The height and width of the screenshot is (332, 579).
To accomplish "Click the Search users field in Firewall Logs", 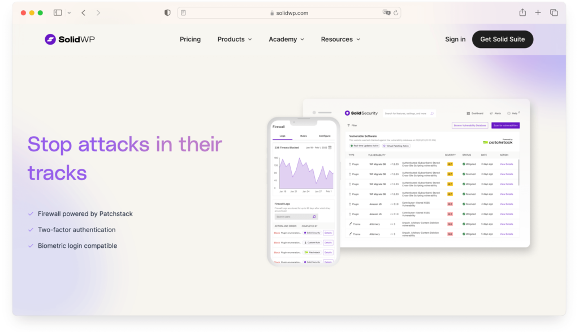I will coord(296,217).
